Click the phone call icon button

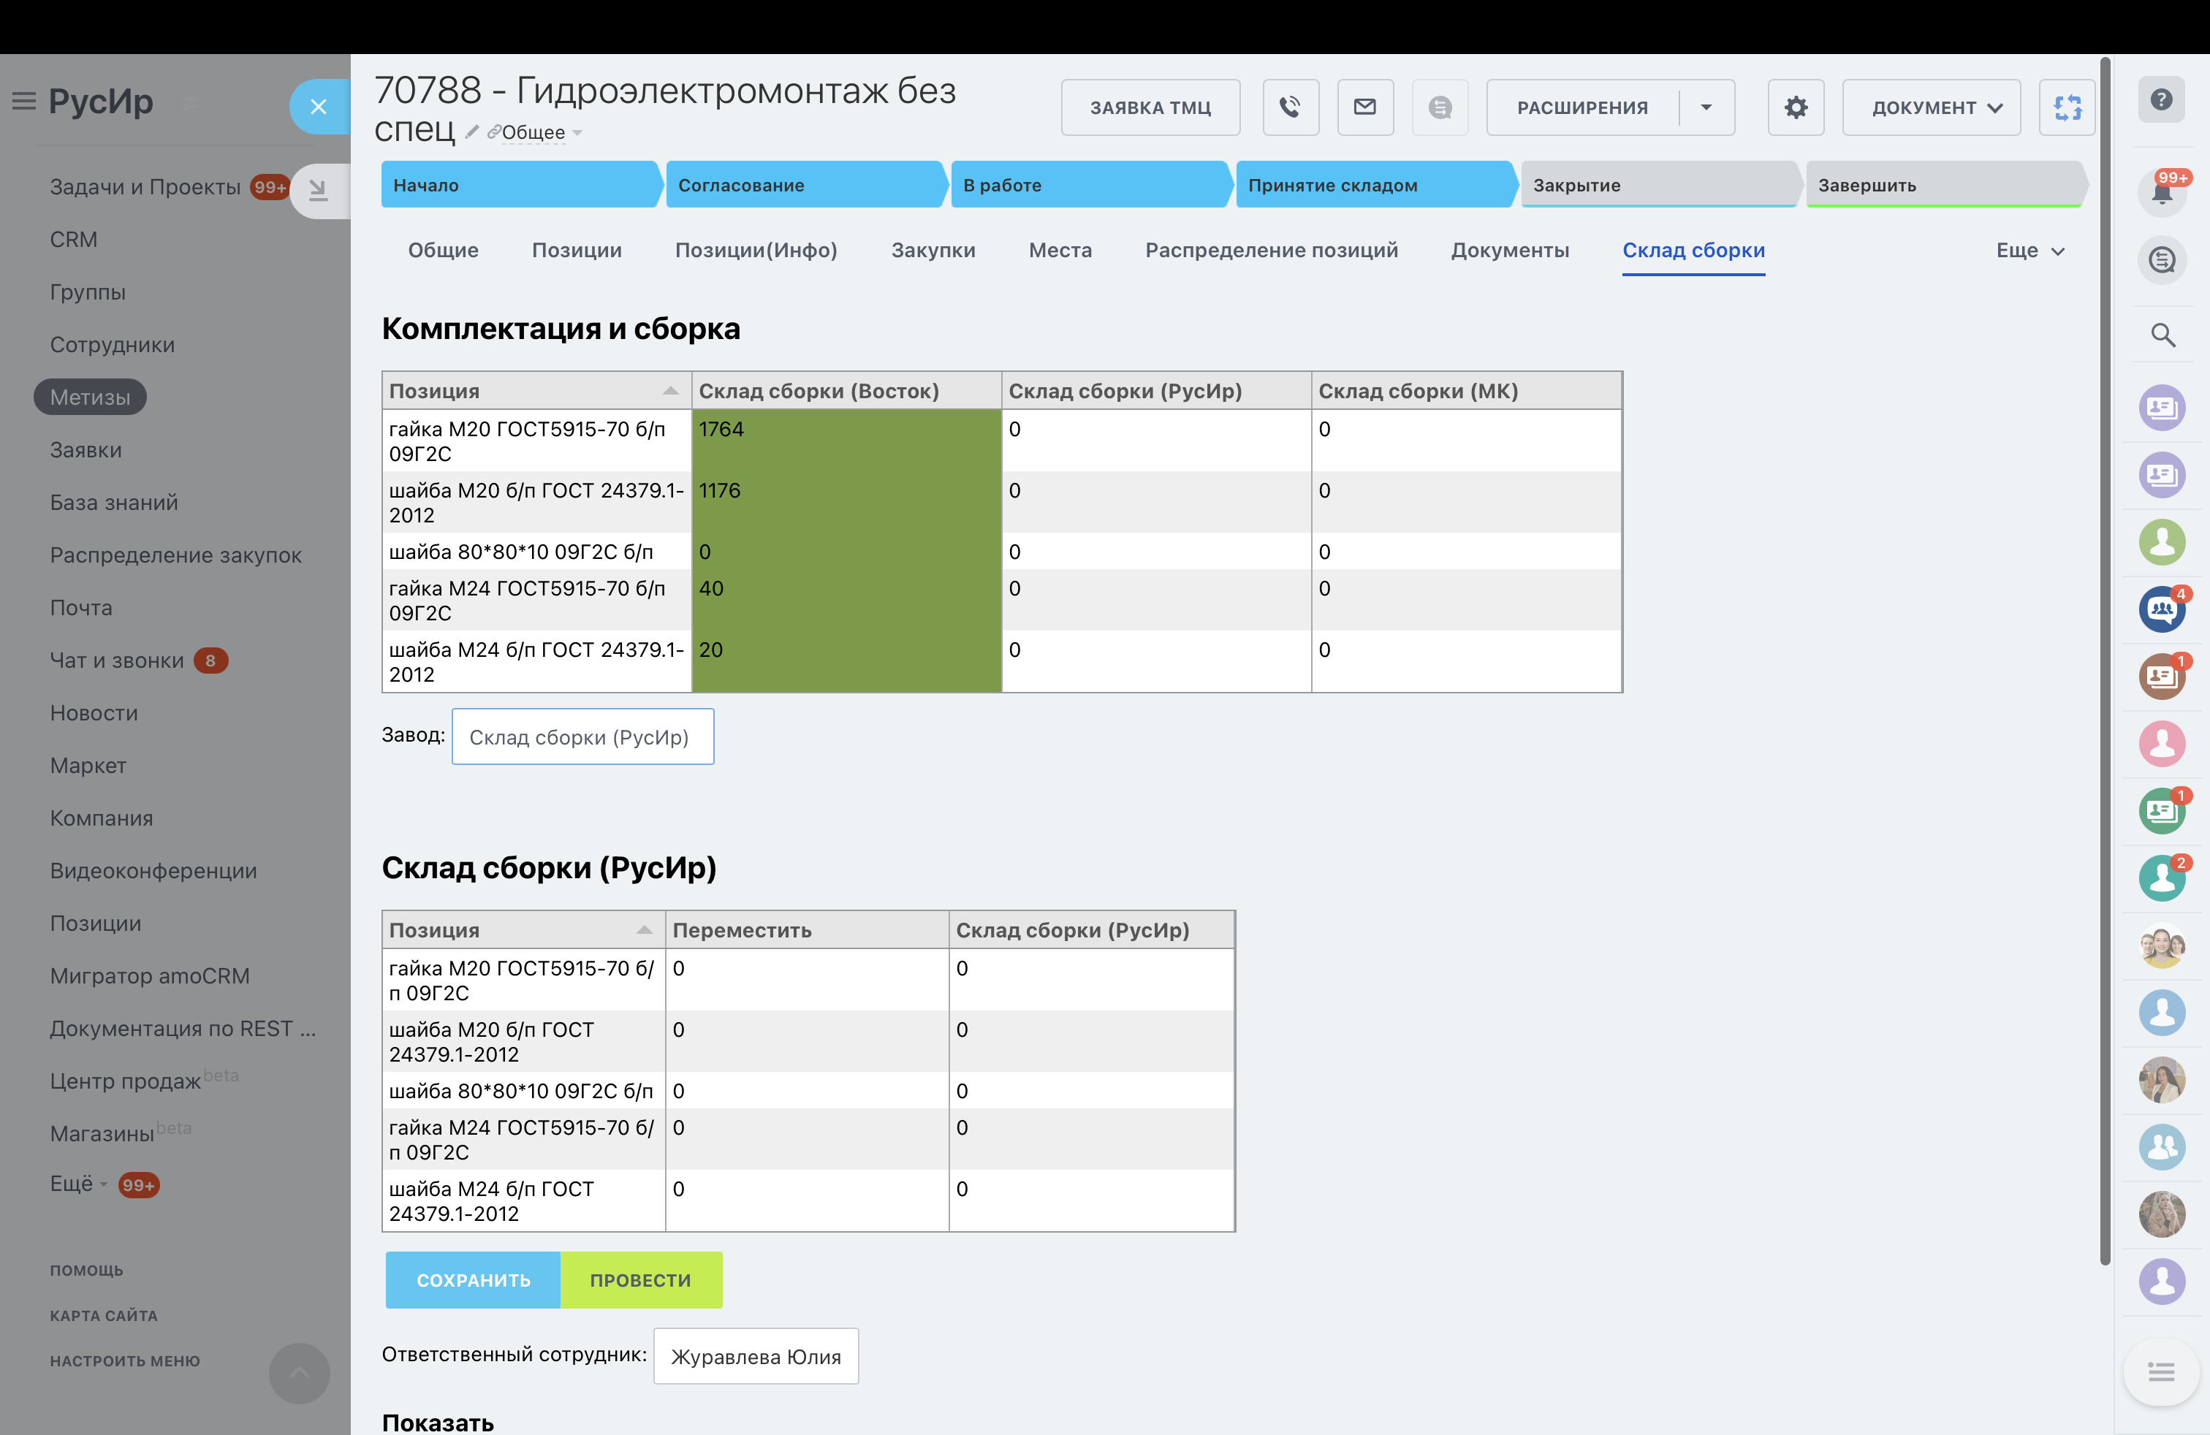1290,107
